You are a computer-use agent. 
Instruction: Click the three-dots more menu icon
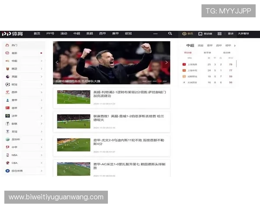pyautogui.click(x=155, y=33)
